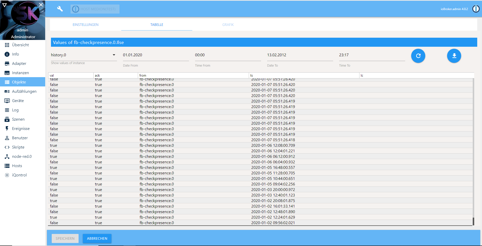
Task: Refresh the history values table
Action: tap(418, 56)
